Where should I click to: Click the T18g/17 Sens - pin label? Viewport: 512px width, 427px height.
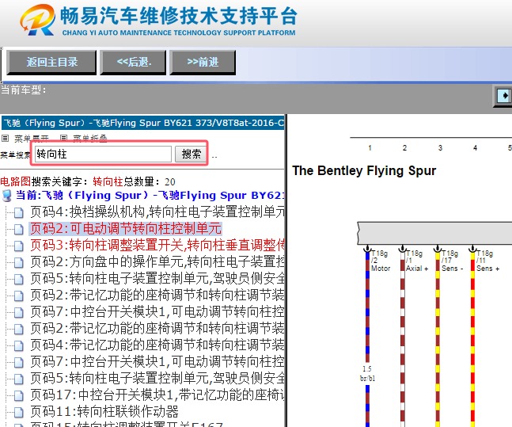[x=453, y=261]
